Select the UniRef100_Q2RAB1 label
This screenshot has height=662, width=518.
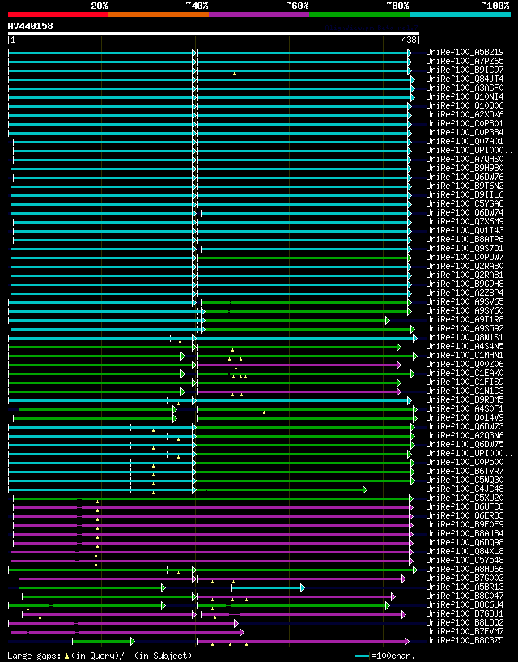[465, 275]
